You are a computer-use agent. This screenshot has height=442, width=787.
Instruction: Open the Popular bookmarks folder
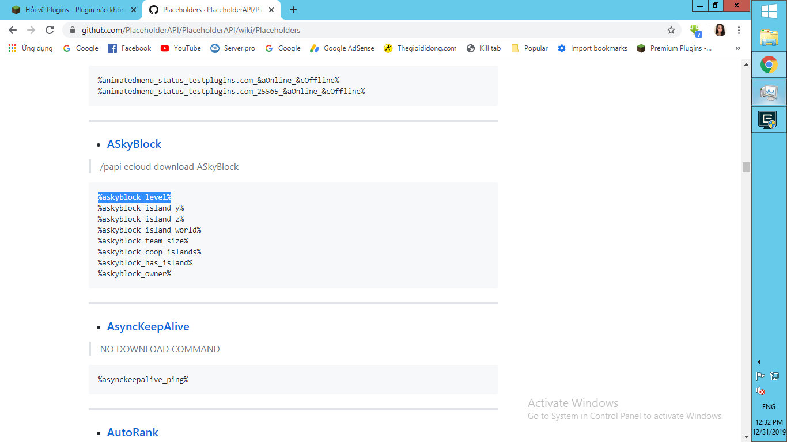529,48
